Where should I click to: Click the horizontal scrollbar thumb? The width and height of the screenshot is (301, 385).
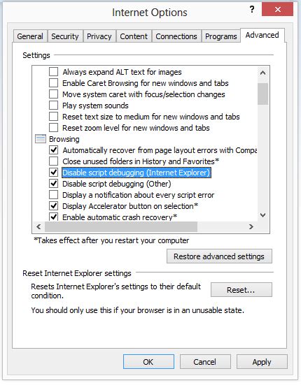coord(120,226)
